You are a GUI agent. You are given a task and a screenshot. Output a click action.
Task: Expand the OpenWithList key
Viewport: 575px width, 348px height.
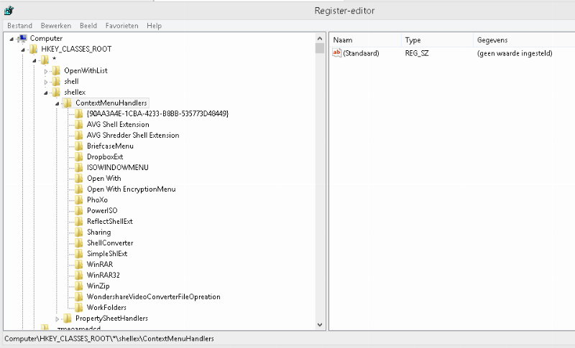(47, 71)
